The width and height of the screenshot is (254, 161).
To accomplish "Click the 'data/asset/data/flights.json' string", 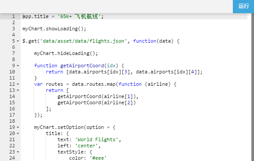I will pos(83,41).
